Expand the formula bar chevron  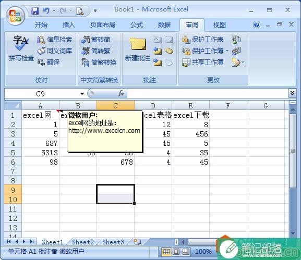coord(292,93)
